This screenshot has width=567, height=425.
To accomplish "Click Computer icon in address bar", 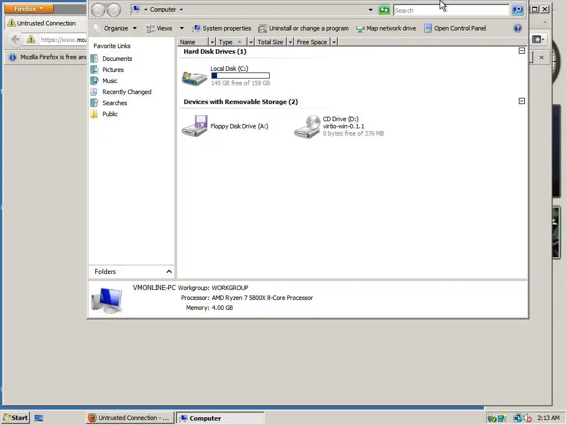I will [x=136, y=9].
